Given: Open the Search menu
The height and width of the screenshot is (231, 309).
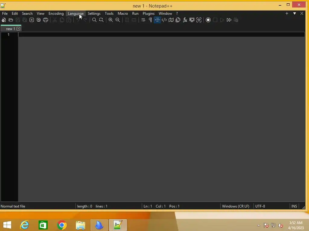Looking at the screenshot, I should click(27, 13).
